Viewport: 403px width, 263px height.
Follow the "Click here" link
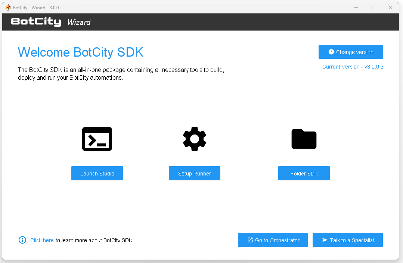pos(42,240)
